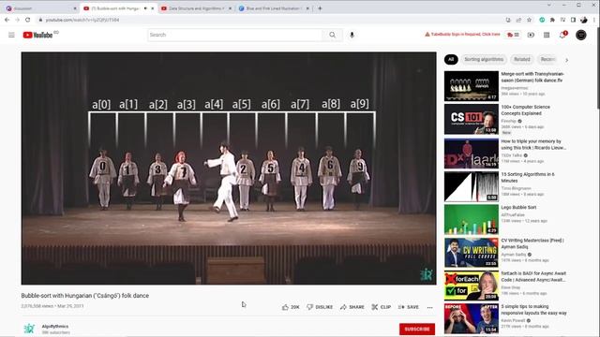The height and width of the screenshot is (337, 600).
Task: Focus the YouTube search field
Action: 235,35
